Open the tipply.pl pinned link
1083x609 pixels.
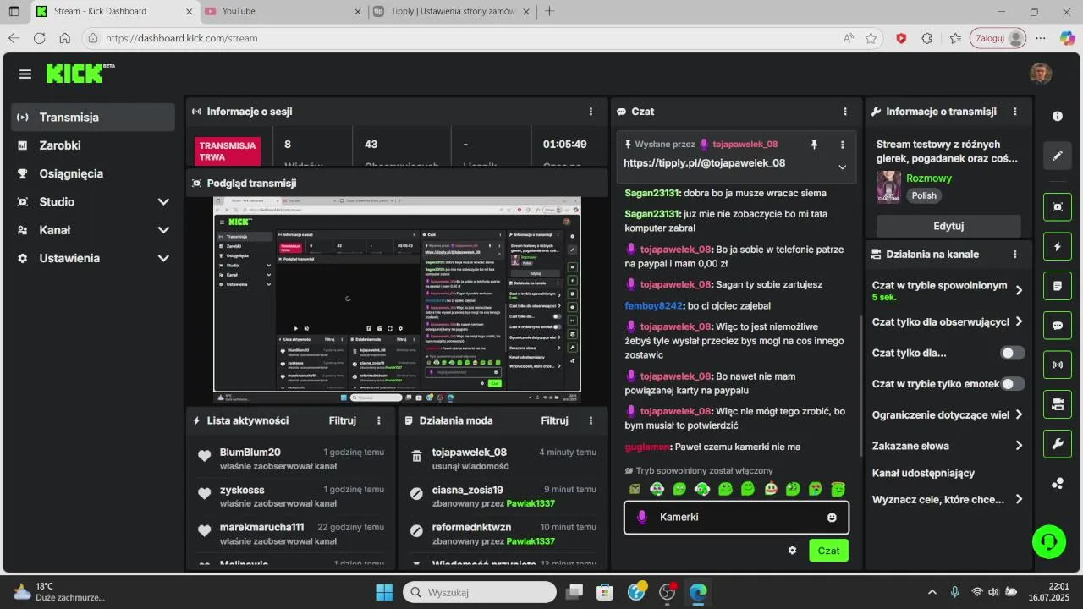(704, 163)
